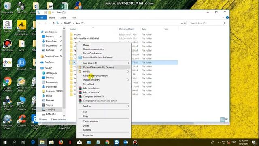Open the File ribbon tab
Screen dimensions: 259x146
(41, 17)
